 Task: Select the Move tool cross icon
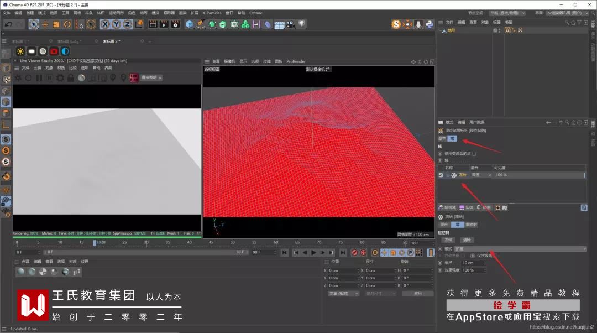tap(45, 24)
